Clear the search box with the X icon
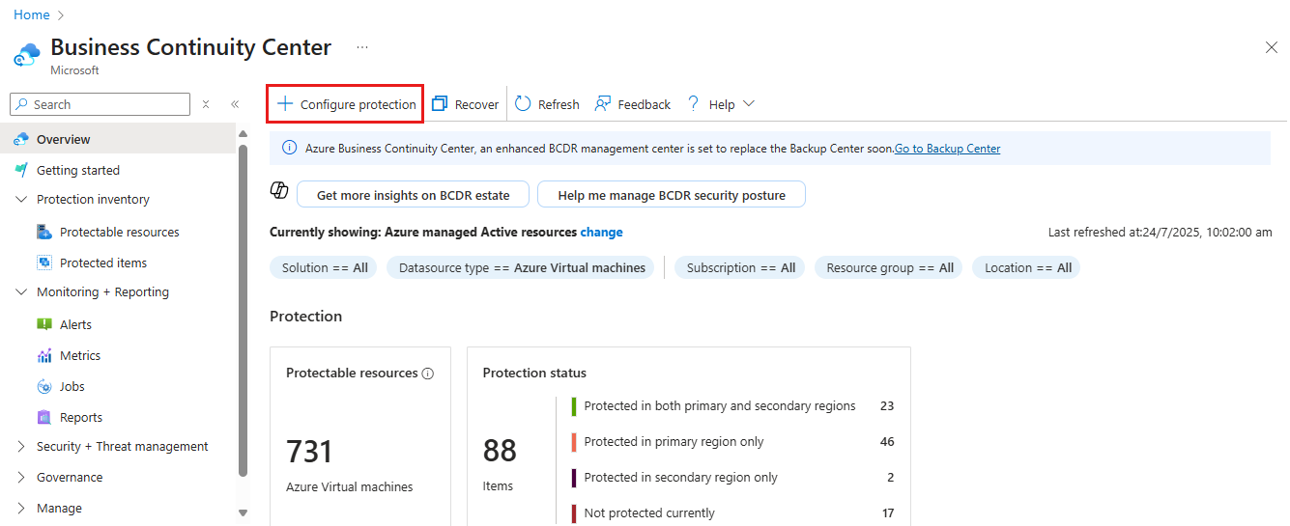 (206, 104)
